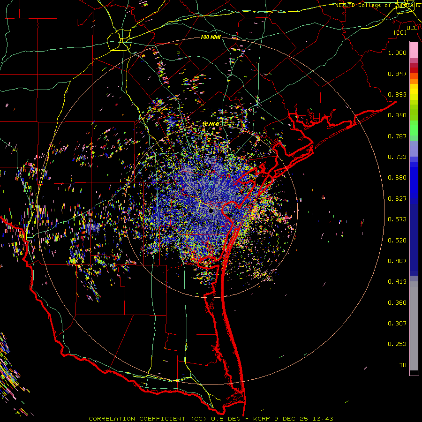Click the 0.840 legend value
Screen dimensions: 422x422
397,115
